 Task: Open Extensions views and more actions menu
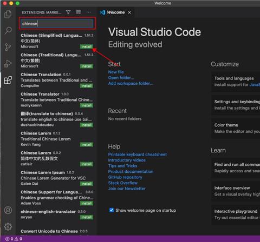pos(88,12)
